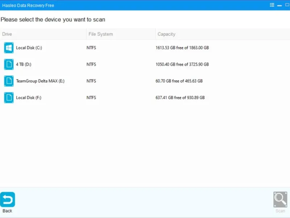Screen dimensions: 290x218
Task: Click capacity 1050.40 GB free of 3725.90 GB
Action: [x=182, y=64]
